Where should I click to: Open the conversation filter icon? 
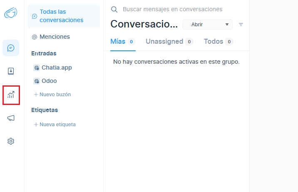(241, 25)
